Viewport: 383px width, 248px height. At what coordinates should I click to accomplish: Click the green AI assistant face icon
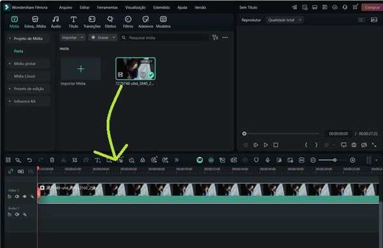(200, 160)
